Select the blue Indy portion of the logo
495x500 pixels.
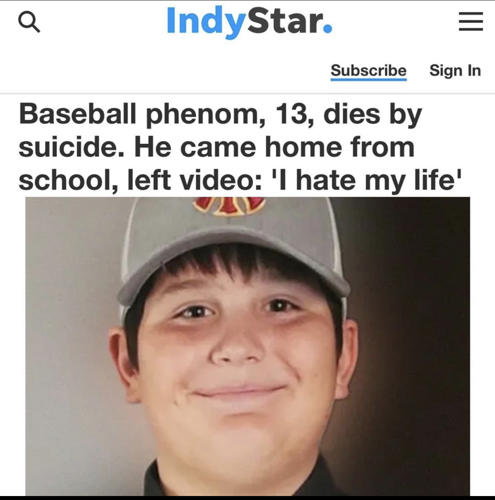click(x=206, y=22)
